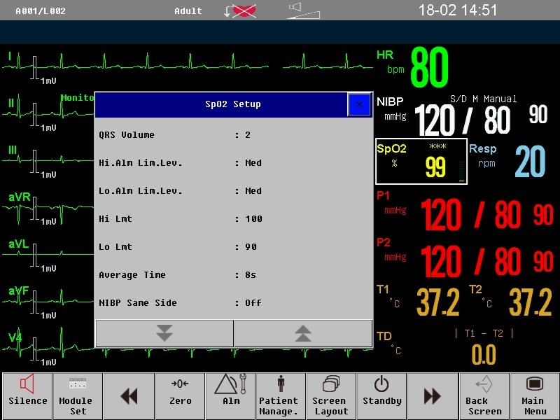Viewport: 560px width, 420px height.
Task: Go to Back Screen
Action: pyautogui.click(x=484, y=395)
